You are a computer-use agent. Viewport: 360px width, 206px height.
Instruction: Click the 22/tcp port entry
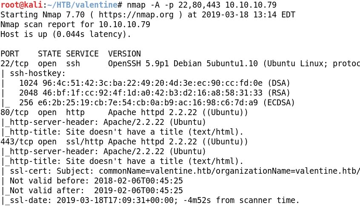[14, 63]
